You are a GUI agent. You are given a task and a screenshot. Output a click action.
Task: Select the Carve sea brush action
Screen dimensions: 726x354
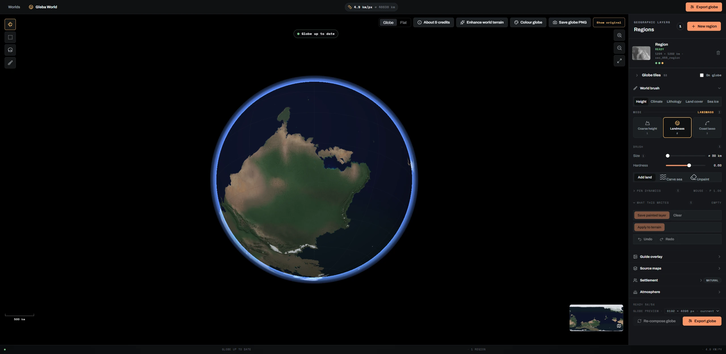pos(671,178)
